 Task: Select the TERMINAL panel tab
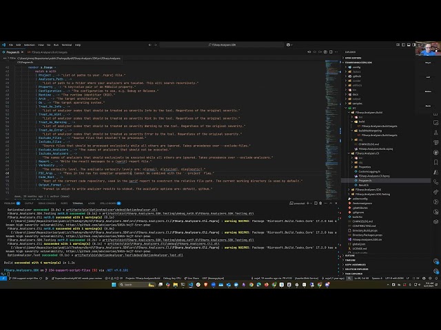click(78, 203)
